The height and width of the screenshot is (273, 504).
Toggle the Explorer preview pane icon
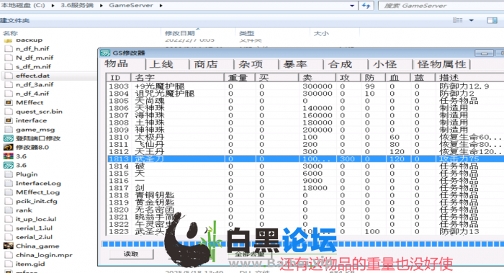492,20
